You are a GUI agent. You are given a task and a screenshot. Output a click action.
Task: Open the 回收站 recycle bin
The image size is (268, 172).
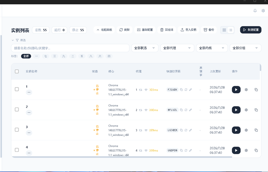(x=167, y=30)
